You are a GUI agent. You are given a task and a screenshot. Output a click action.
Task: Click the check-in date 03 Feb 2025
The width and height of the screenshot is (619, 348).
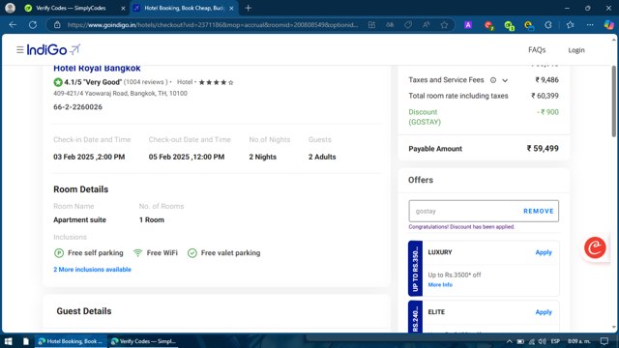point(89,157)
